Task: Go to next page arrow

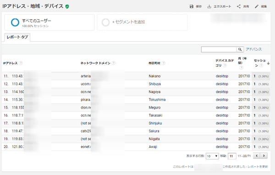Action: pos(264,156)
